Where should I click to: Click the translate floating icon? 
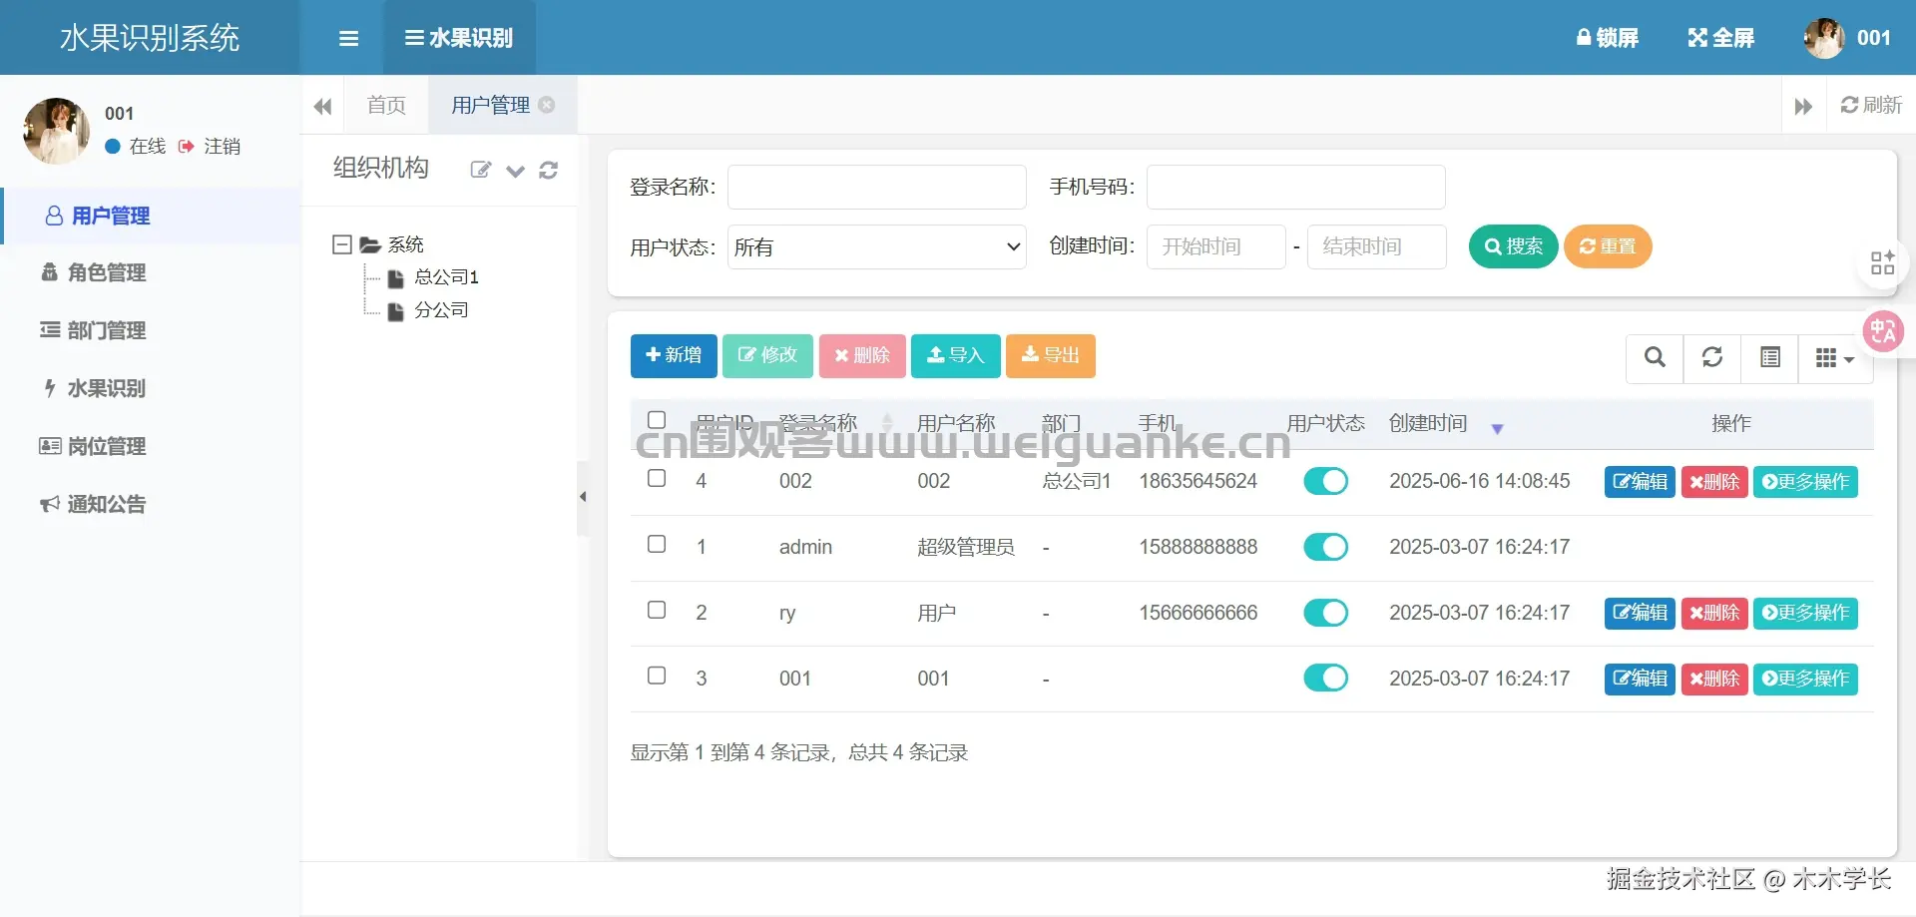pos(1883,331)
